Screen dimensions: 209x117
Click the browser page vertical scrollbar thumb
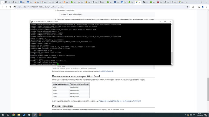[208, 90]
